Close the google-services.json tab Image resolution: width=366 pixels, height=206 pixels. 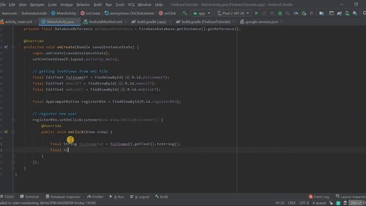tap(281, 22)
